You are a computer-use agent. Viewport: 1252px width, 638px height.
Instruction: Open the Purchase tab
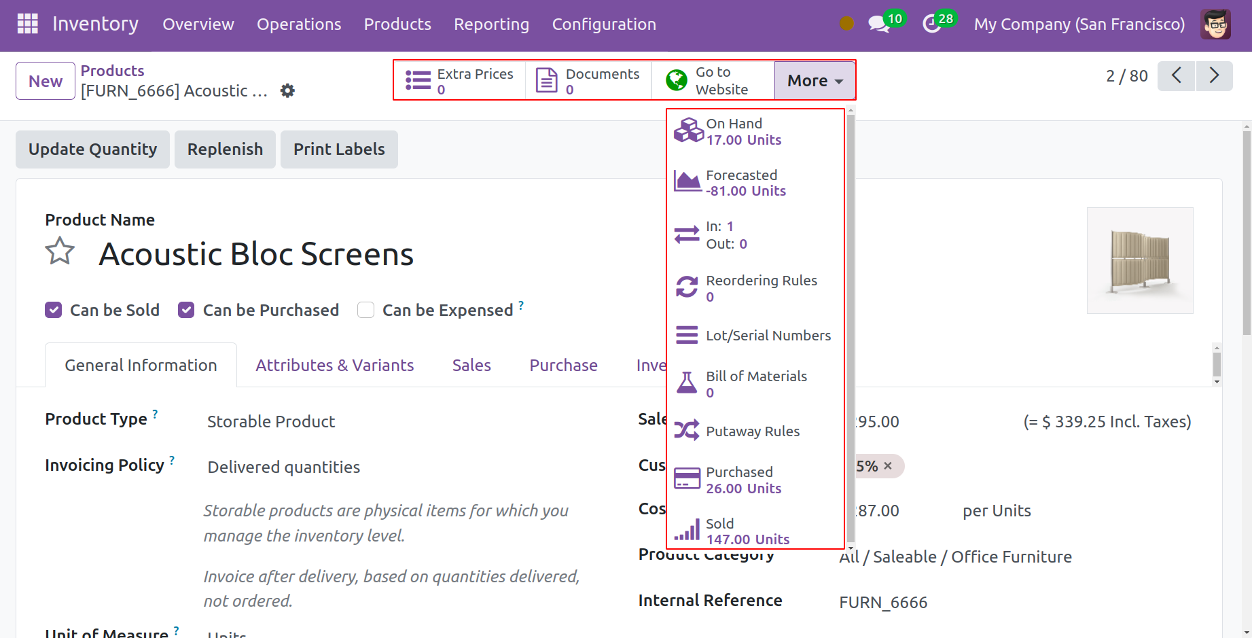pos(563,365)
